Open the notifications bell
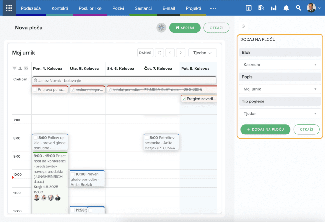 pos(286,8)
